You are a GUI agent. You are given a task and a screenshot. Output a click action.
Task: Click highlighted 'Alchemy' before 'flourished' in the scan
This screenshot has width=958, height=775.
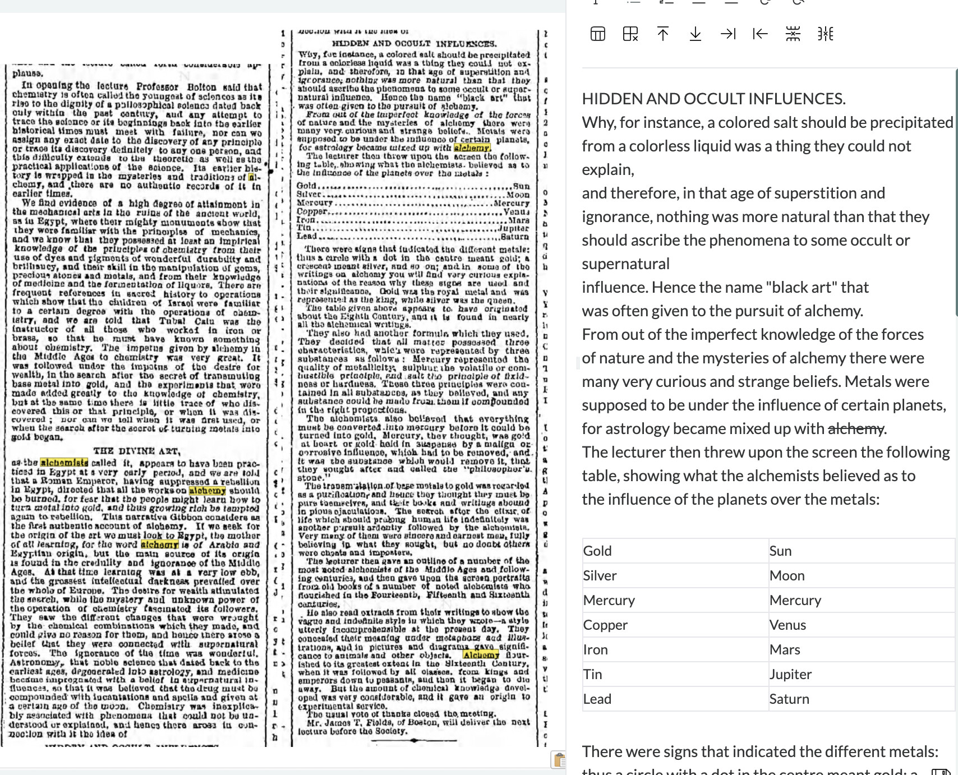[x=481, y=654]
